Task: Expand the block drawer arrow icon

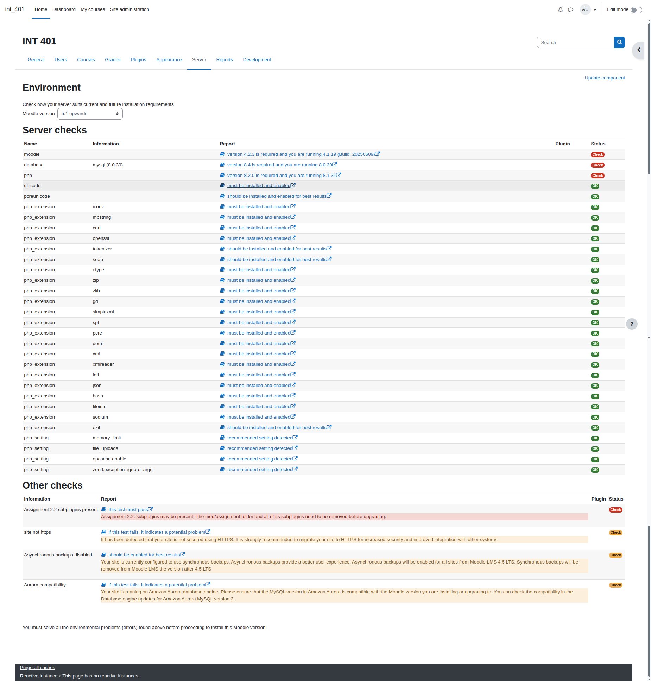Action: point(639,50)
